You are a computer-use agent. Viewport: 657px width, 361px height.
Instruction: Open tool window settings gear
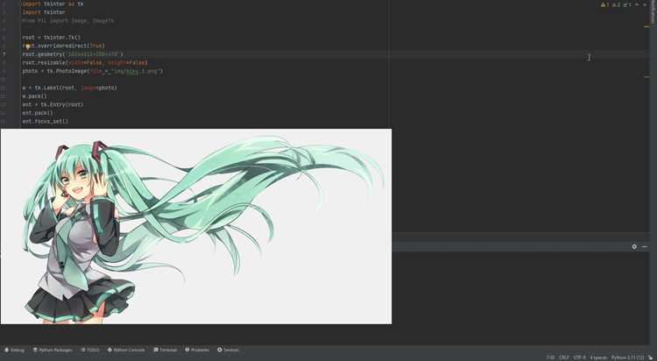point(634,247)
